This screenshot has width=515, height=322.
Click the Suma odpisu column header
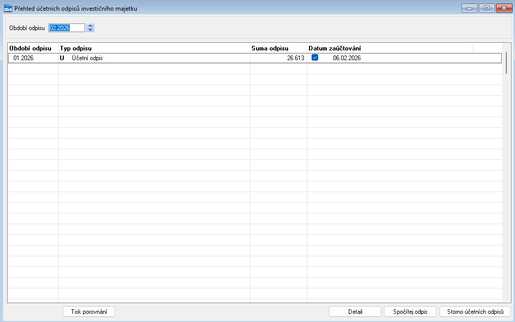(278, 48)
